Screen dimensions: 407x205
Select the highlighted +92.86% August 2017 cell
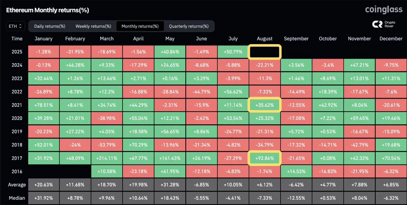pyautogui.click(x=264, y=158)
